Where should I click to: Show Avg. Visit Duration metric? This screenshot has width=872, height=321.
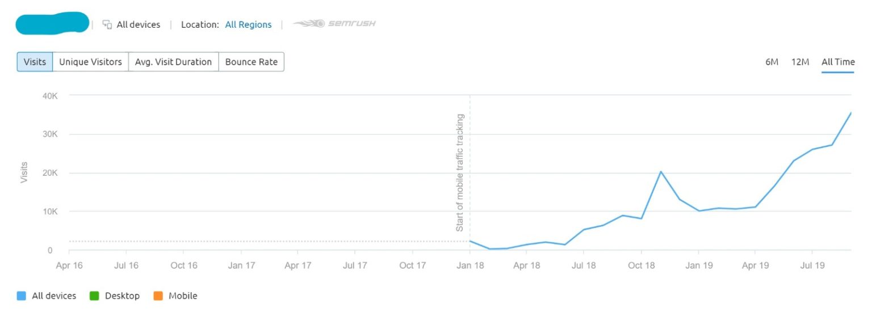173,62
